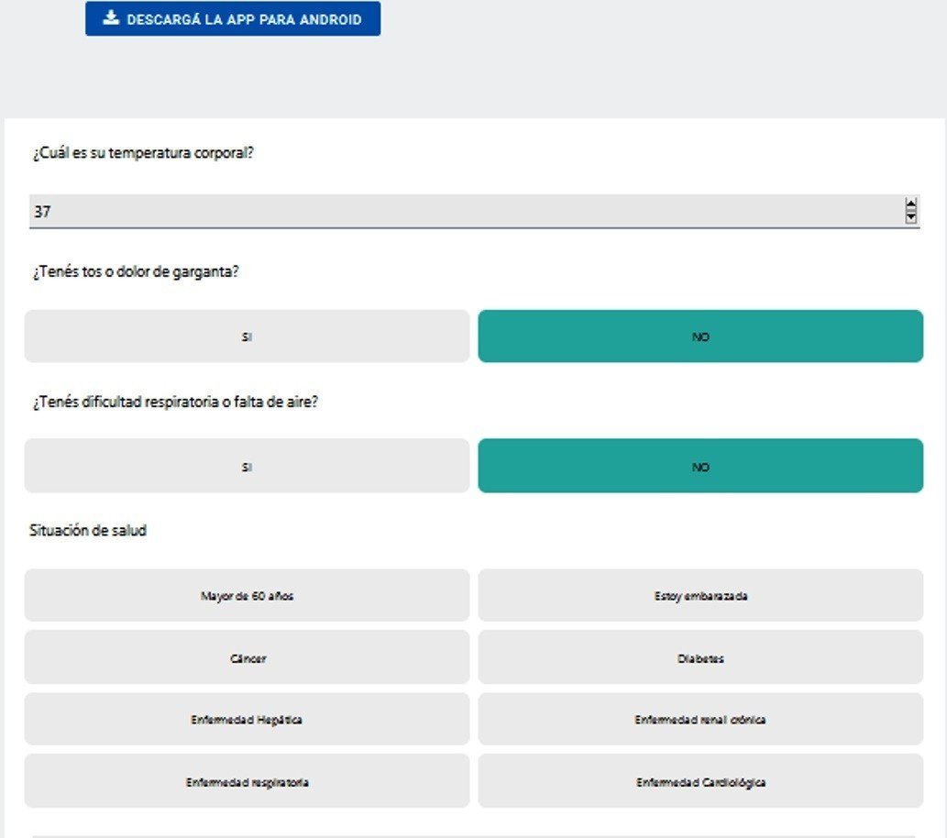
Task: Toggle Estoy embarazada option
Action: tap(700, 595)
